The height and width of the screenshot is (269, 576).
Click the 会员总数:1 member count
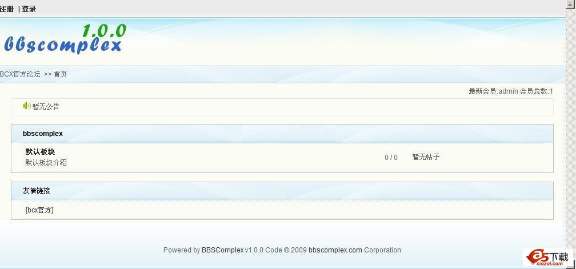[x=537, y=91]
